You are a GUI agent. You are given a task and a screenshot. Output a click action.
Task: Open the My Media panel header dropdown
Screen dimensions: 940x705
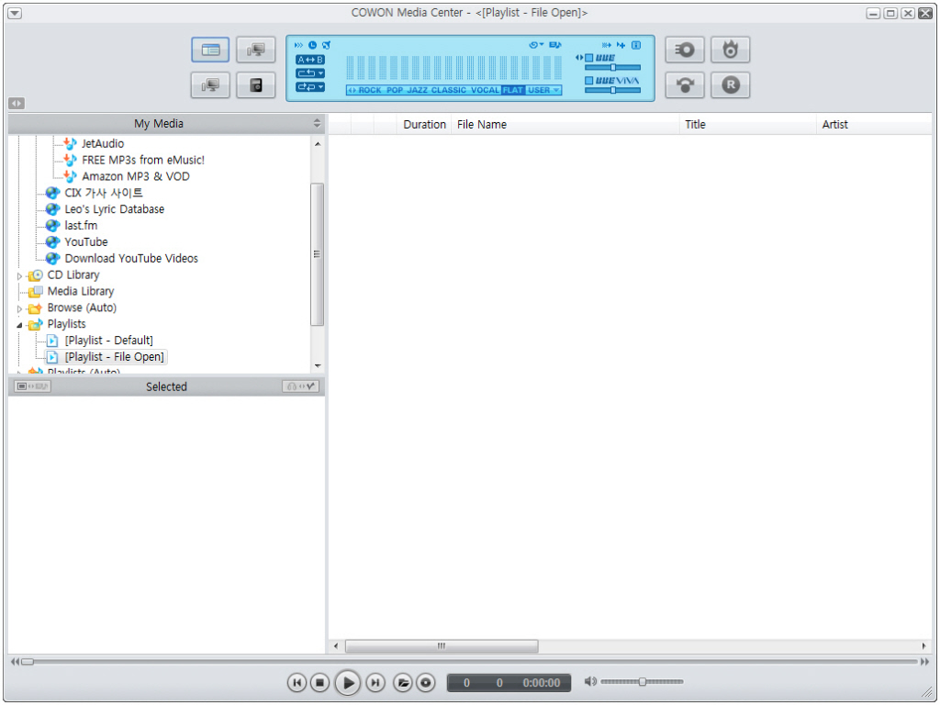point(317,124)
